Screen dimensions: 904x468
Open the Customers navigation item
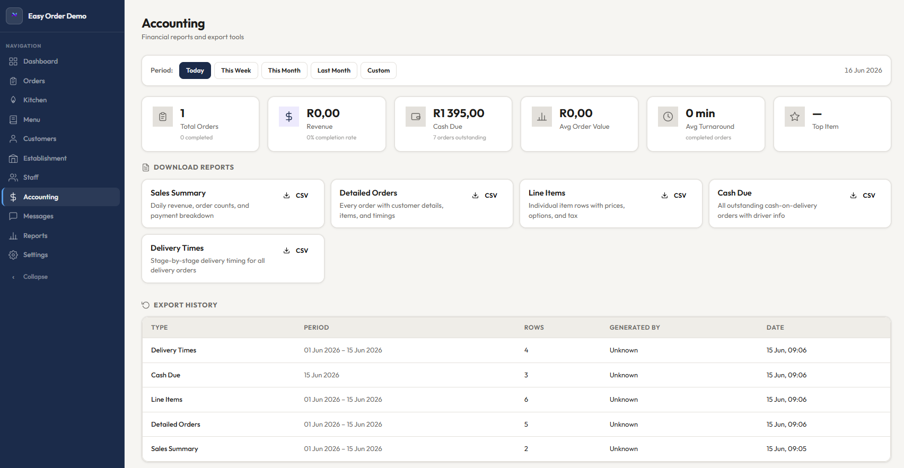click(x=61, y=139)
